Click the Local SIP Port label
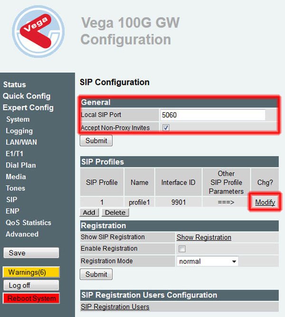 pos(101,115)
